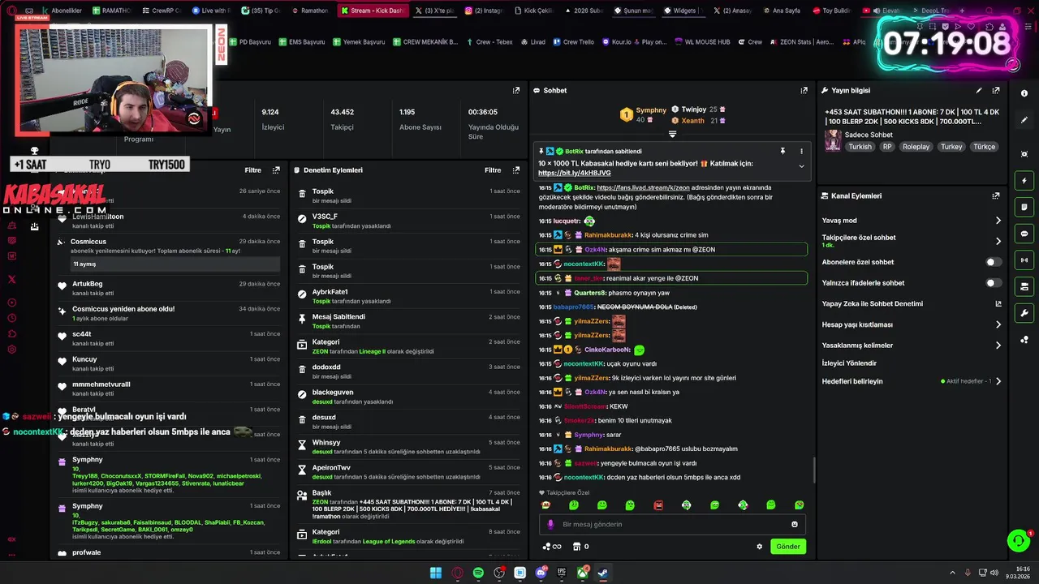The image size is (1039, 584).
Task: Click the chat scrollbar
Action: pyautogui.click(x=814, y=470)
